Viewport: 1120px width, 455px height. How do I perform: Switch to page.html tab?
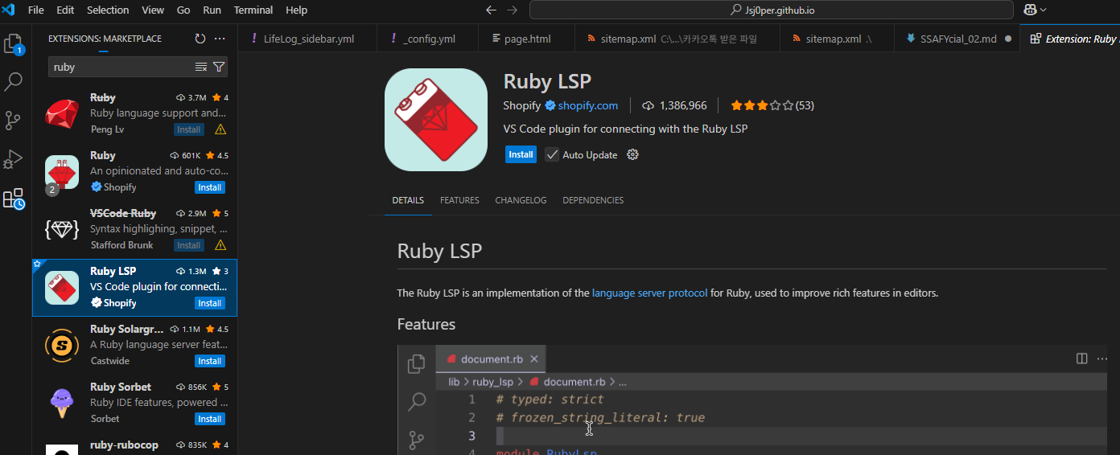tap(527, 39)
